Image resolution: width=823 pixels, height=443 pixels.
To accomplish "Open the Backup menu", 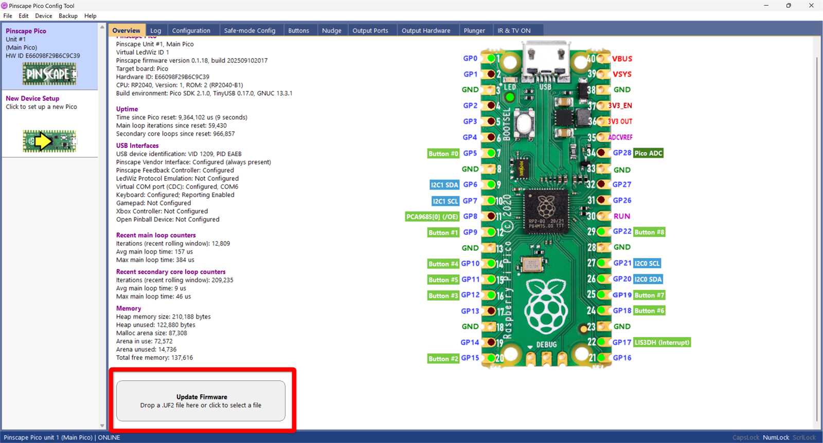I will point(68,16).
